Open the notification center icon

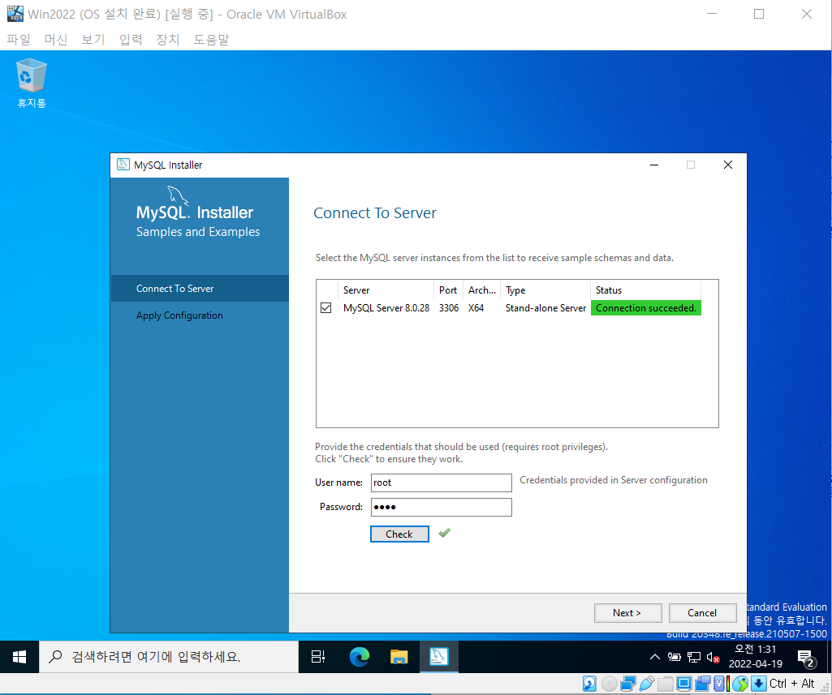coord(806,659)
